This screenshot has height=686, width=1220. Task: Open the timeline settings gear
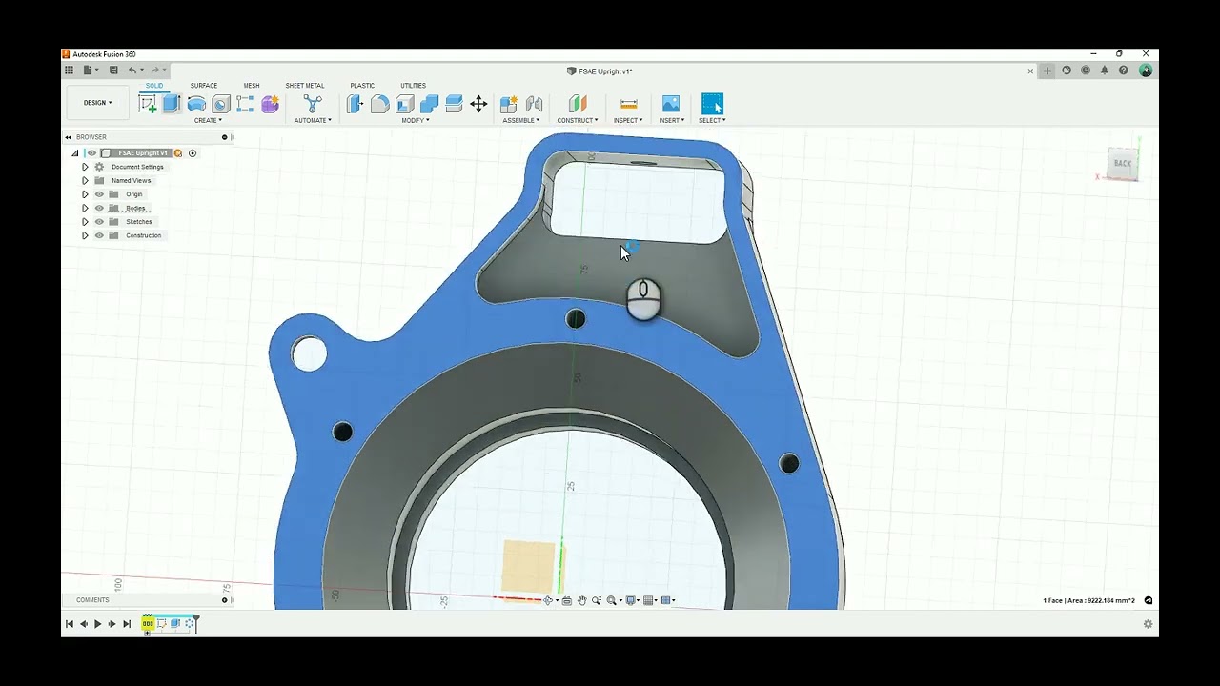[x=1148, y=624]
